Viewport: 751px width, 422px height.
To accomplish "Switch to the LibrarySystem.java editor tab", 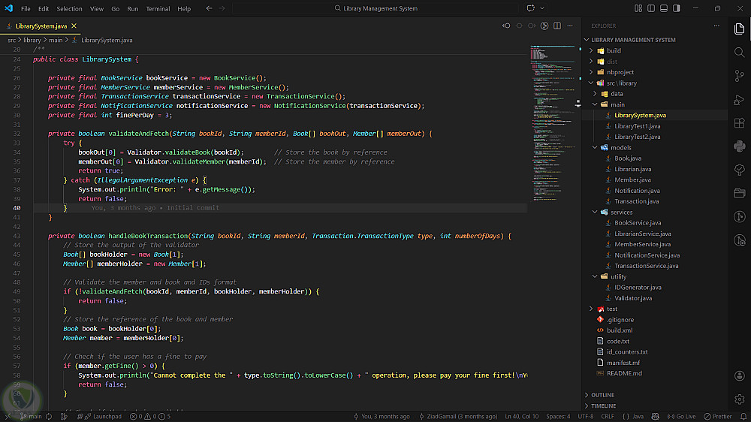I will click(42, 26).
